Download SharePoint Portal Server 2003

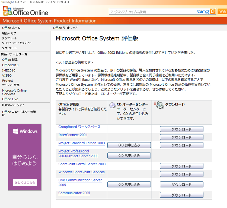click(x=181, y=166)
